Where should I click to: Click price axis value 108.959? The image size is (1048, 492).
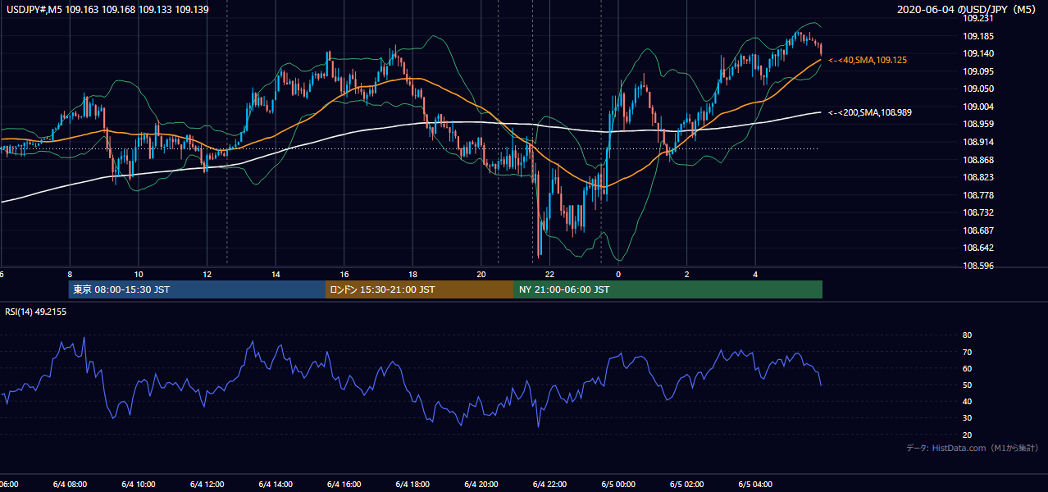click(x=978, y=124)
